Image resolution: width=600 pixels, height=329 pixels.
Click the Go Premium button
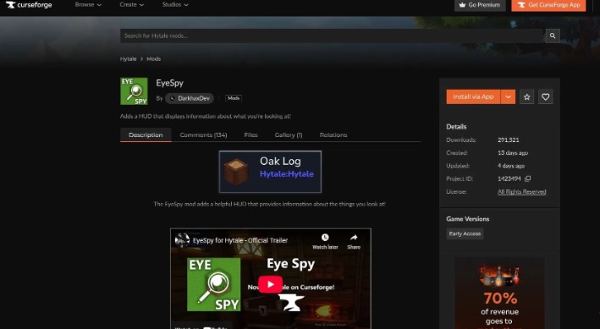tap(480, 5)
